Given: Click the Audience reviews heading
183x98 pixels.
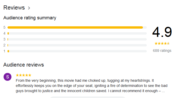Looking at the screenshot, I should (24, 65).
